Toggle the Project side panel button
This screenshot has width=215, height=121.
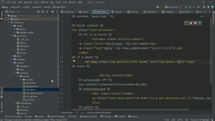pos(2,15)
